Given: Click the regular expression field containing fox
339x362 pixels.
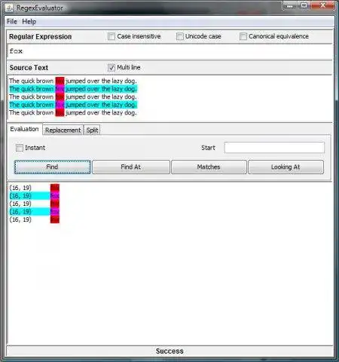Looking at the screenshot, I should (169, 52).
